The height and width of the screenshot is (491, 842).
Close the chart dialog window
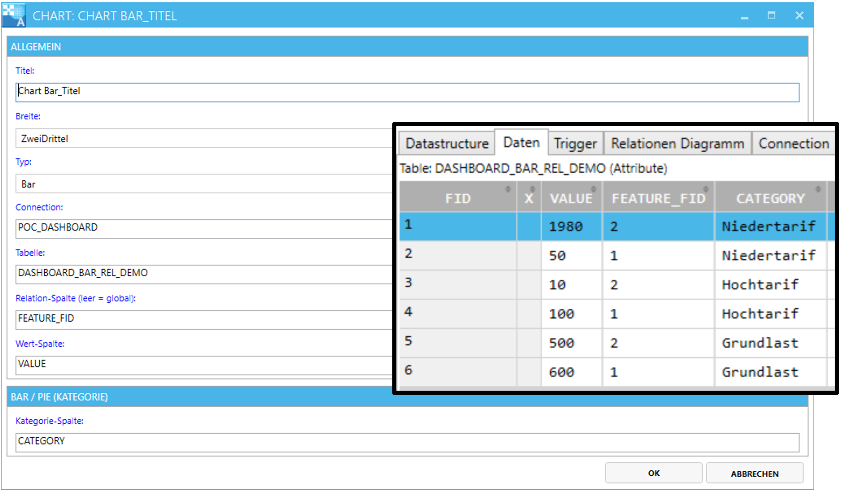pos(800,15)
